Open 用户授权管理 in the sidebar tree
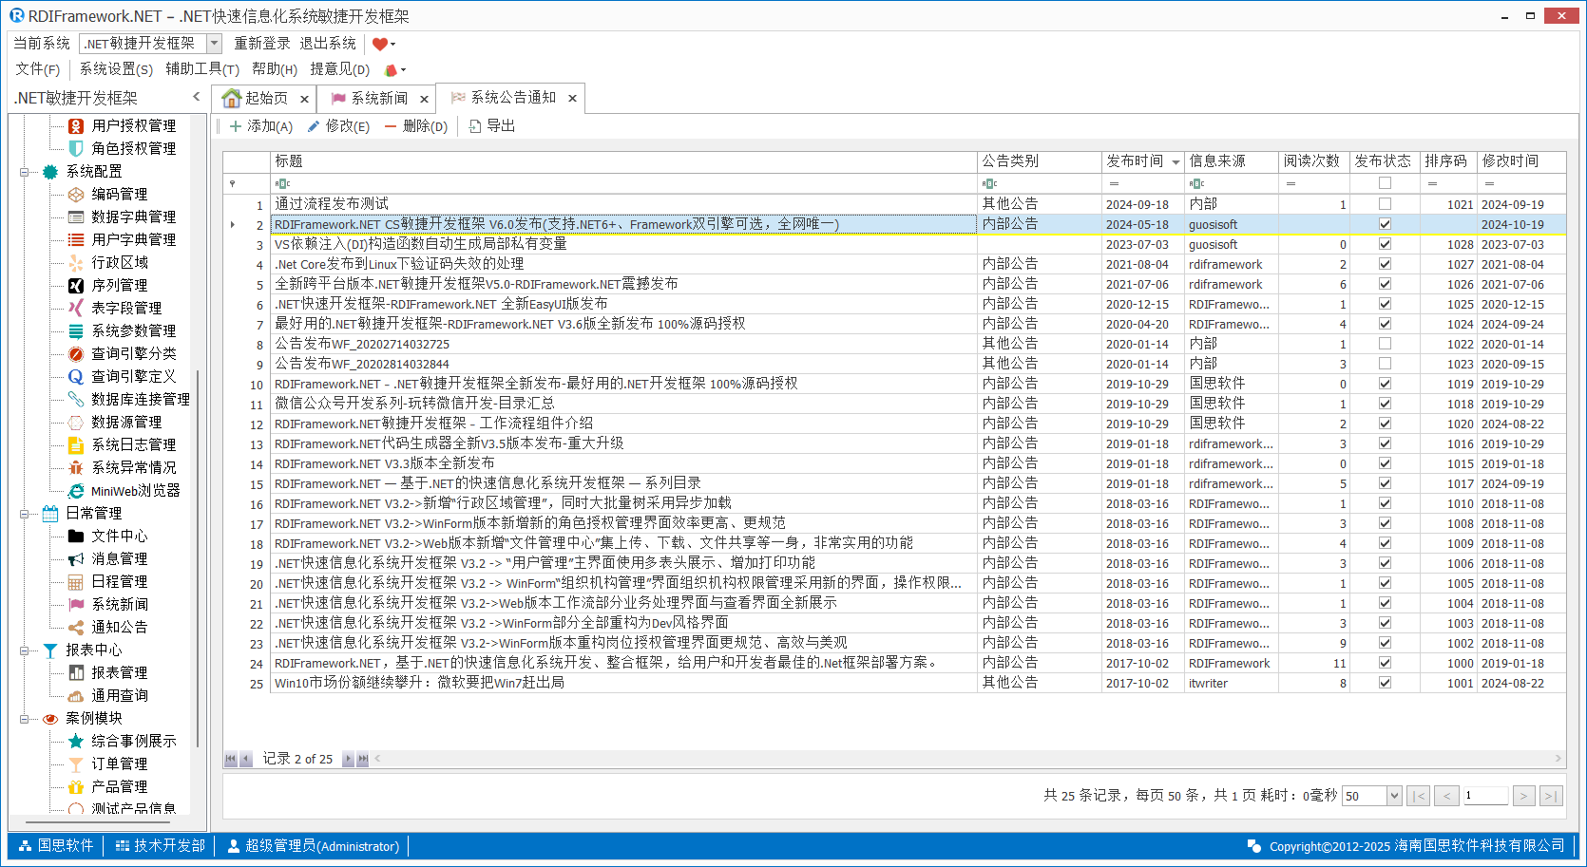This screenshot has height=867, width=1587. pyautogui.click(x=133, y=125)
